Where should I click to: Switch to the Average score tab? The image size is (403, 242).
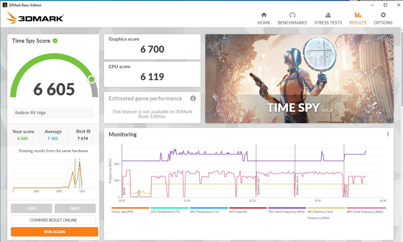click(x=53, y=132)
